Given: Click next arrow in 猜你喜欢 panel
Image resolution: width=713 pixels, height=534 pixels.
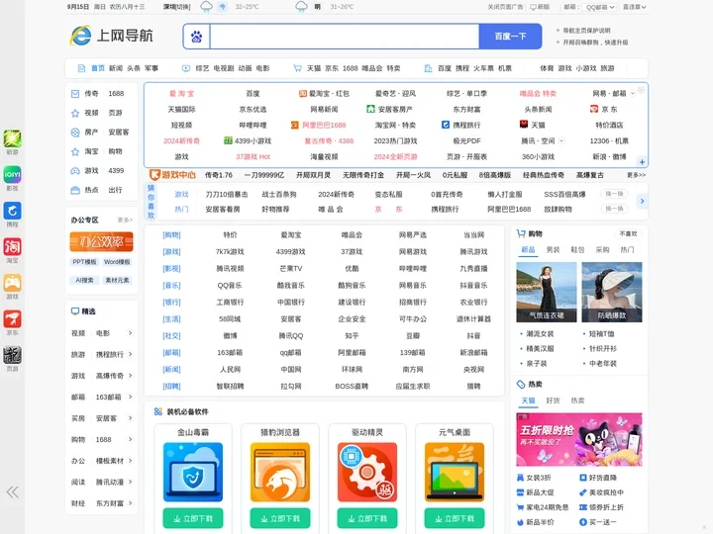Looking at the screenshot, I should 642,201.
